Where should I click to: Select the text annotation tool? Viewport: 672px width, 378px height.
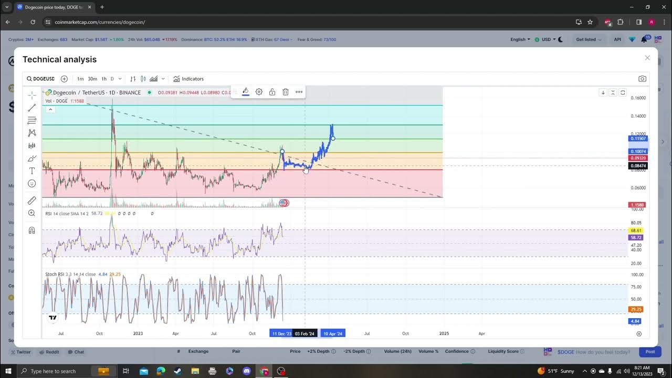coord(32,171)
